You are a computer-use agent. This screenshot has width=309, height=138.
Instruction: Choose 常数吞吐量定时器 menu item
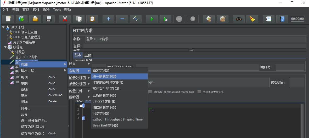tap(119, 88)
